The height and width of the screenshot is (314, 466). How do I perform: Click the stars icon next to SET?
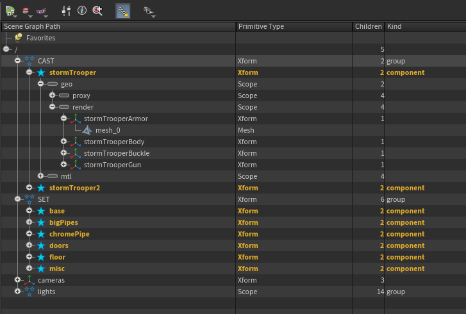click(x=29, y=199)
